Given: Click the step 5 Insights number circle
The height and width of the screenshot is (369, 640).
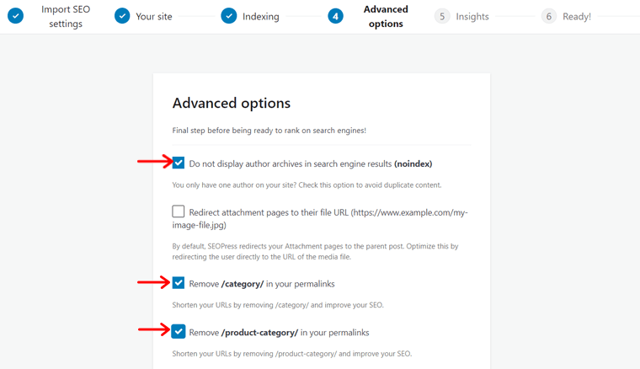Looking at the screenshot, I should tap(442, 16).
